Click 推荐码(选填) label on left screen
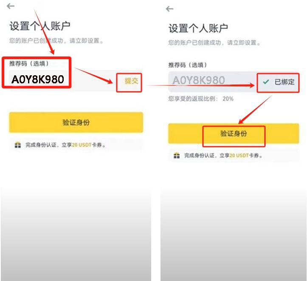Screen dimensions: 307x281 (29, 63)
